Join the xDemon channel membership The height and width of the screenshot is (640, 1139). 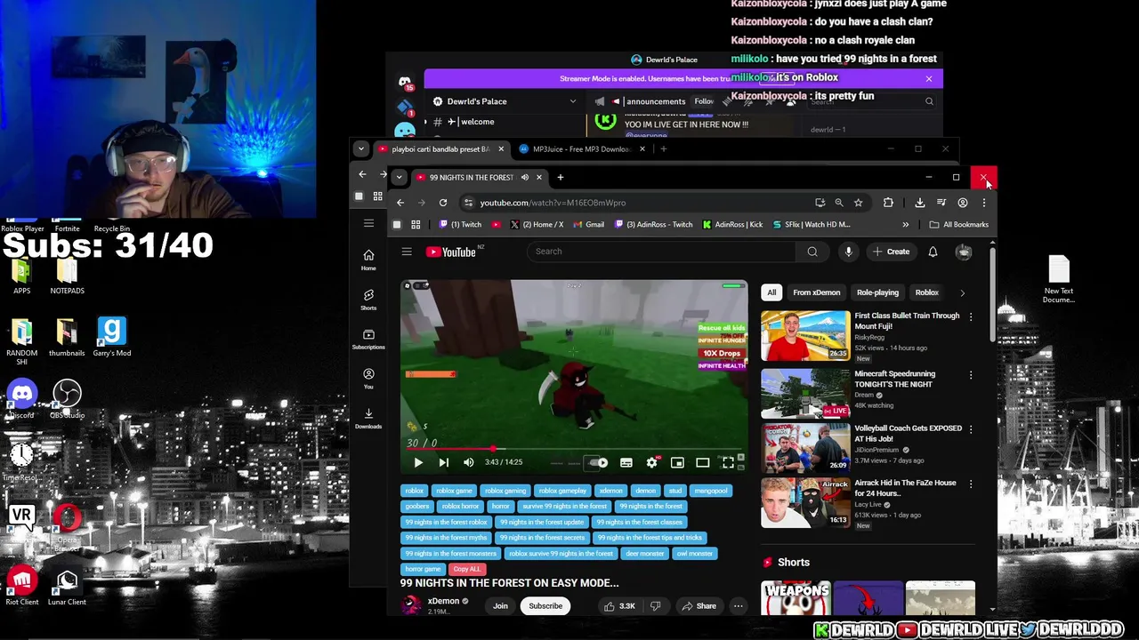(500, 606)
